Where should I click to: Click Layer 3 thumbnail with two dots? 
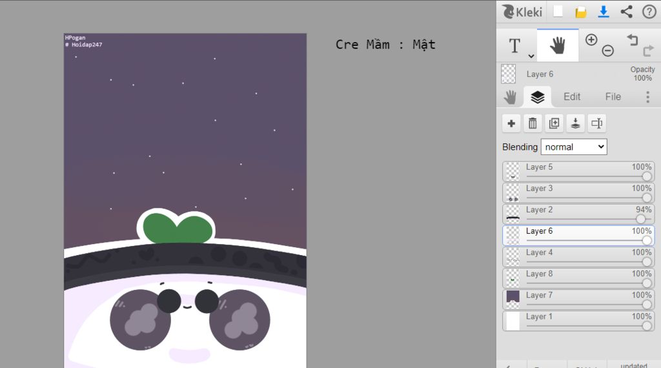pyautogui.click(x=513, y=192)
